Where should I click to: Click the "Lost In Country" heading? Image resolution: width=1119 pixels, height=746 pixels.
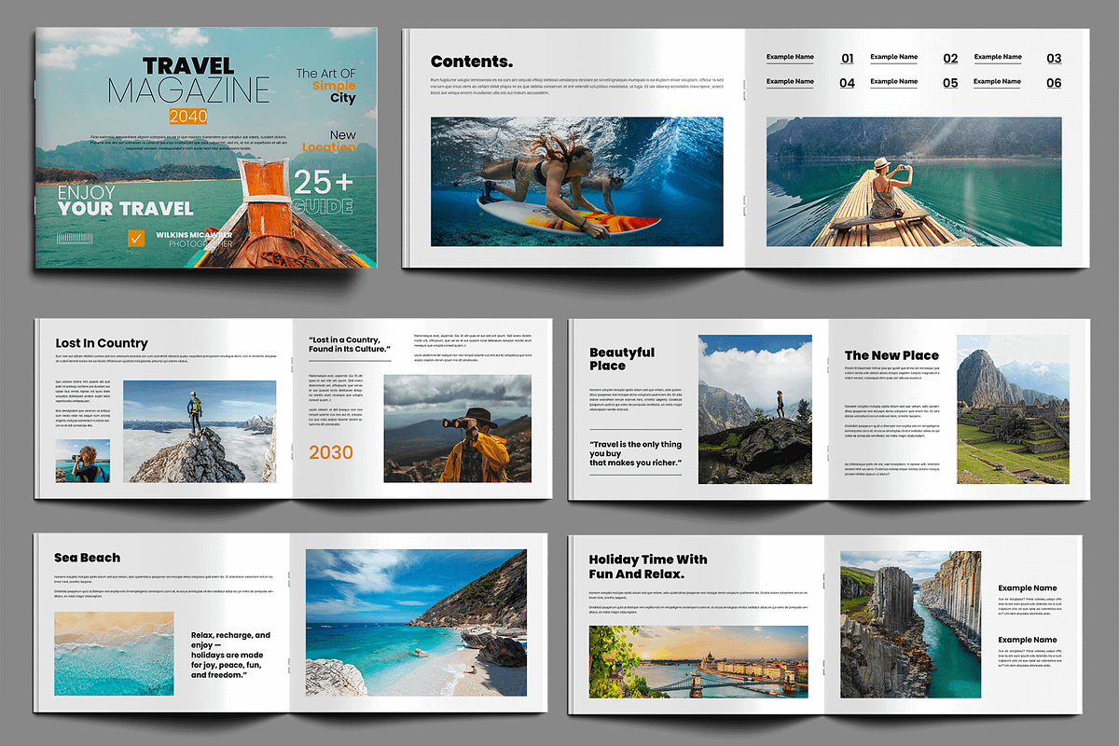click(102, 343)
